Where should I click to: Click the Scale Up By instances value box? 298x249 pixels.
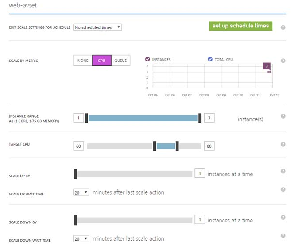[199, 174]
